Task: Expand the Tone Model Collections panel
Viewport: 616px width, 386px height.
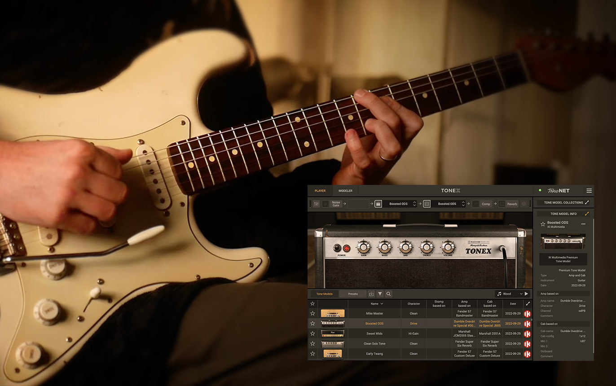Action: [587, 202]
